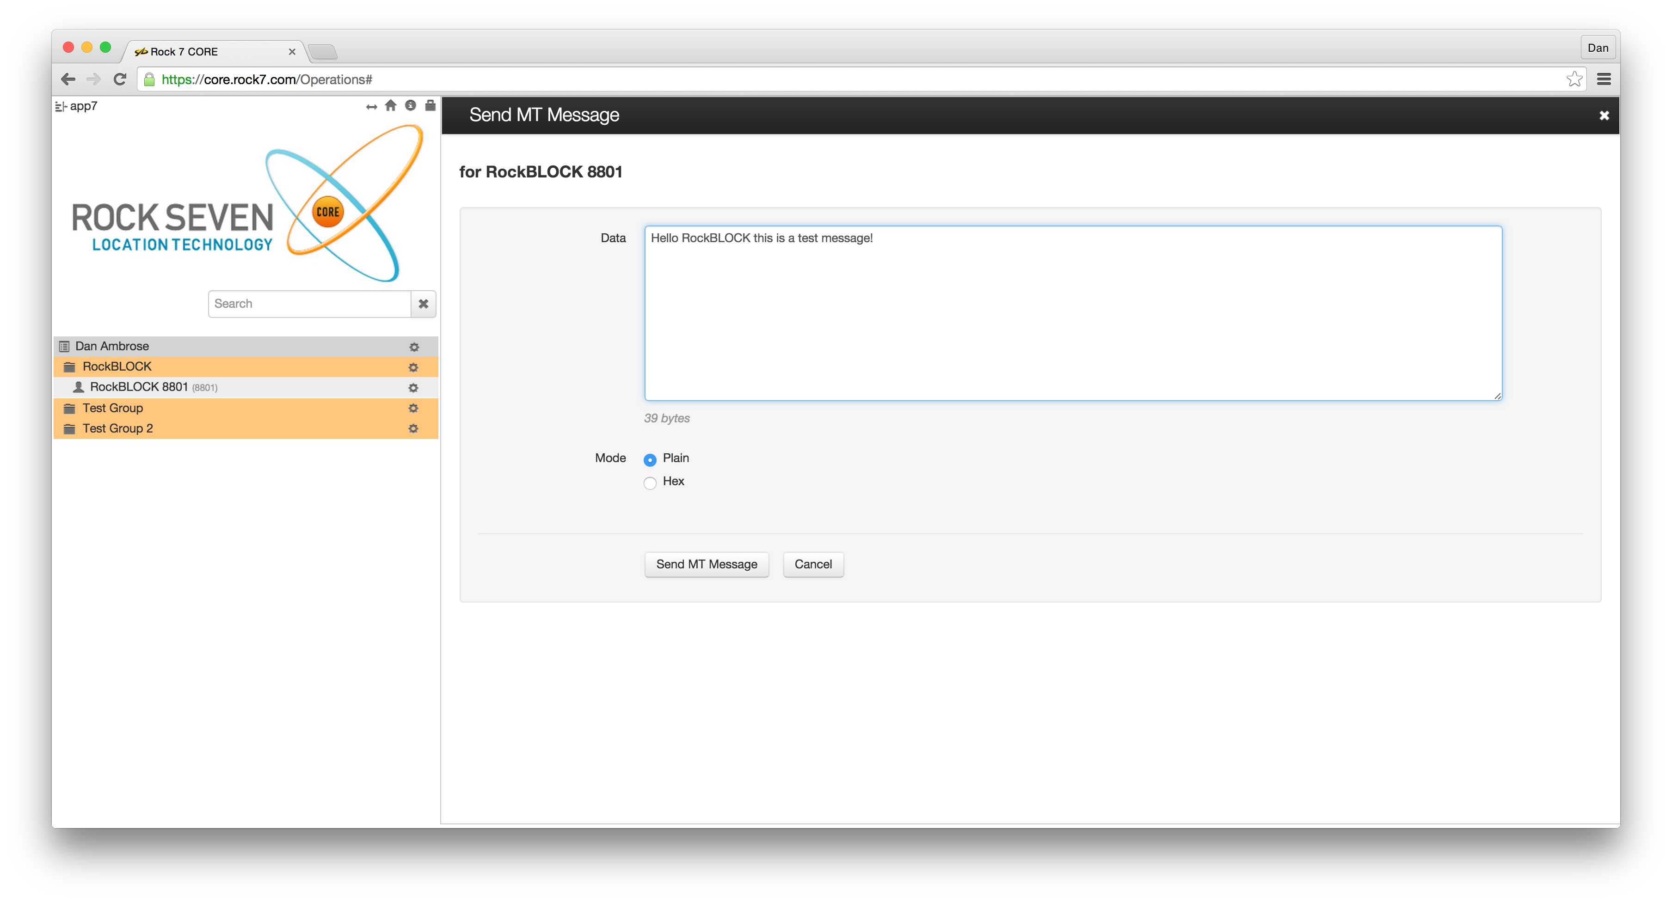The image size is (1672, 902).
Task: Select the Dan Ambrose account row
Action: (x=246, y=346)
